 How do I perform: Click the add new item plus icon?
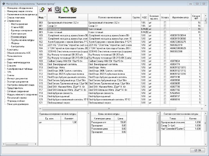42,10
